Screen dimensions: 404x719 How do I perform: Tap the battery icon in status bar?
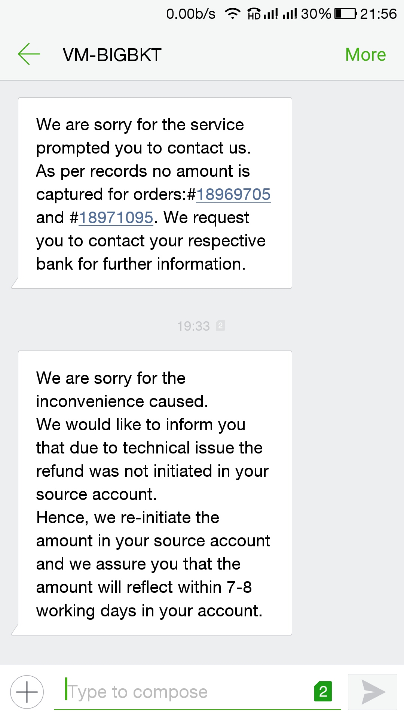(x=345, y=14)
